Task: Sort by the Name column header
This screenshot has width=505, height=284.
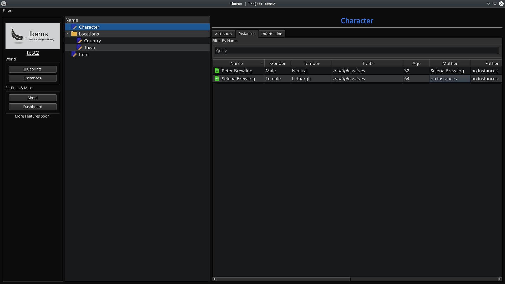Action: (236, 63)
